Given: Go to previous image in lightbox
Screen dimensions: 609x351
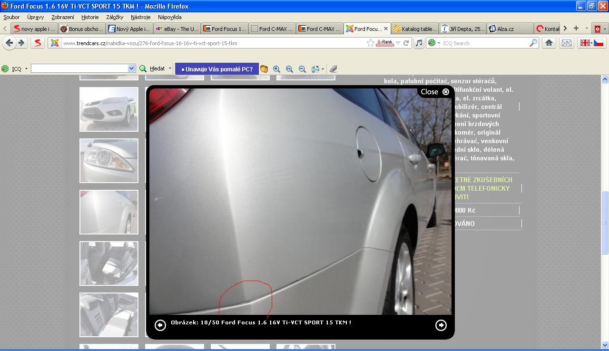Looking at the screenshot, I should coord(160,325).
